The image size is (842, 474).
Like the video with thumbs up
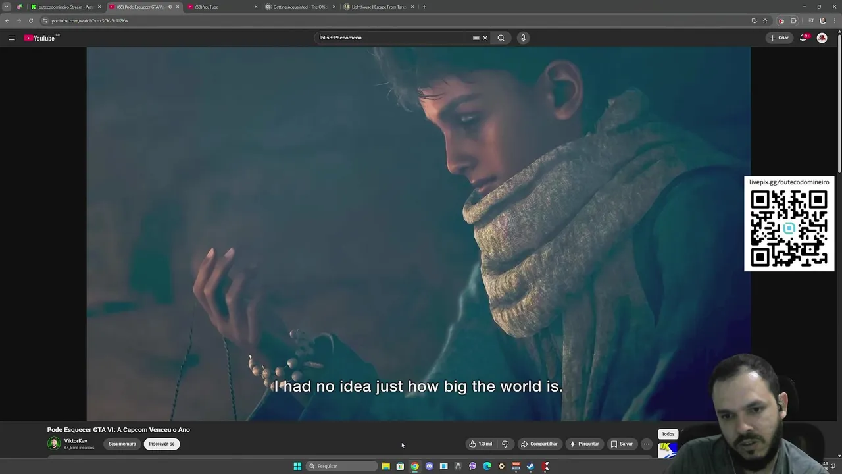point(480,444)
